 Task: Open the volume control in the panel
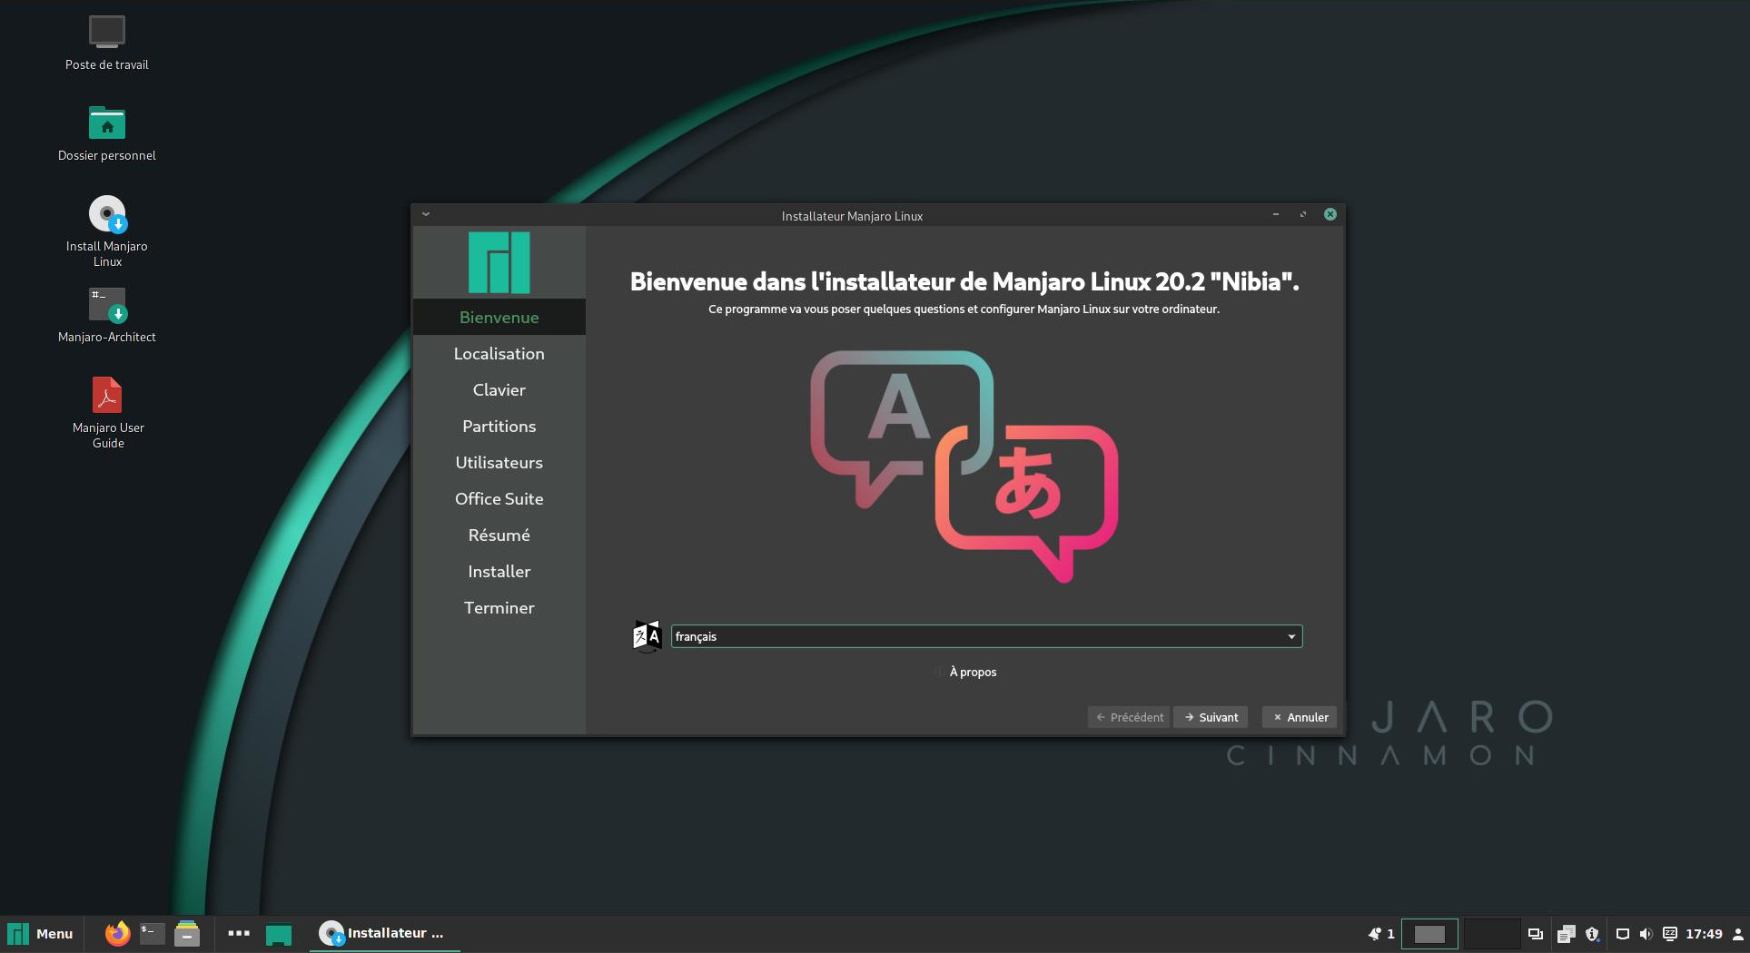(x=1646, y=934)
